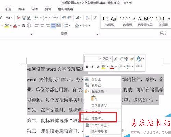Open Asian layout options icon
The width and height of the screenshot is (171, 137).
tap(77, 18)
